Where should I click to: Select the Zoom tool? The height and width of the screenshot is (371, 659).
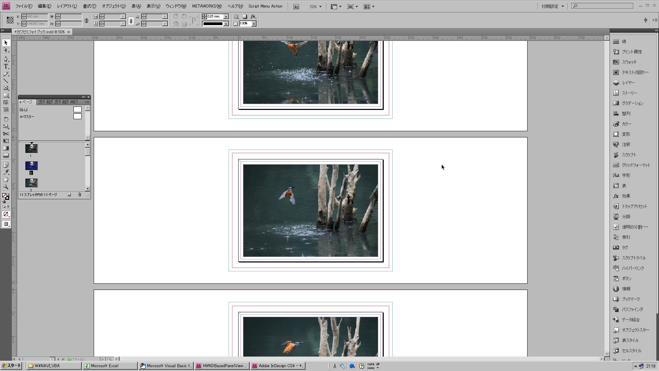pyautogui.click(x=6, y=187)
